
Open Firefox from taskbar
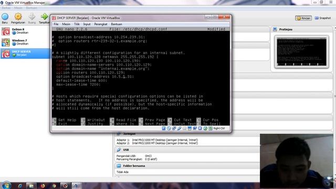pos(43,186)
